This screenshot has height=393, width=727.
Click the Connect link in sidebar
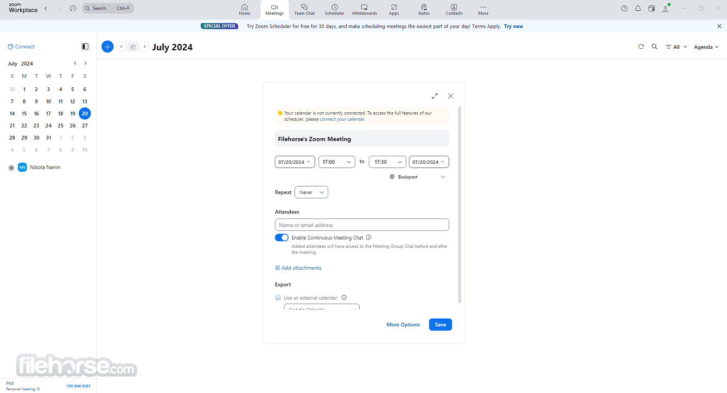tap(21, 47)
